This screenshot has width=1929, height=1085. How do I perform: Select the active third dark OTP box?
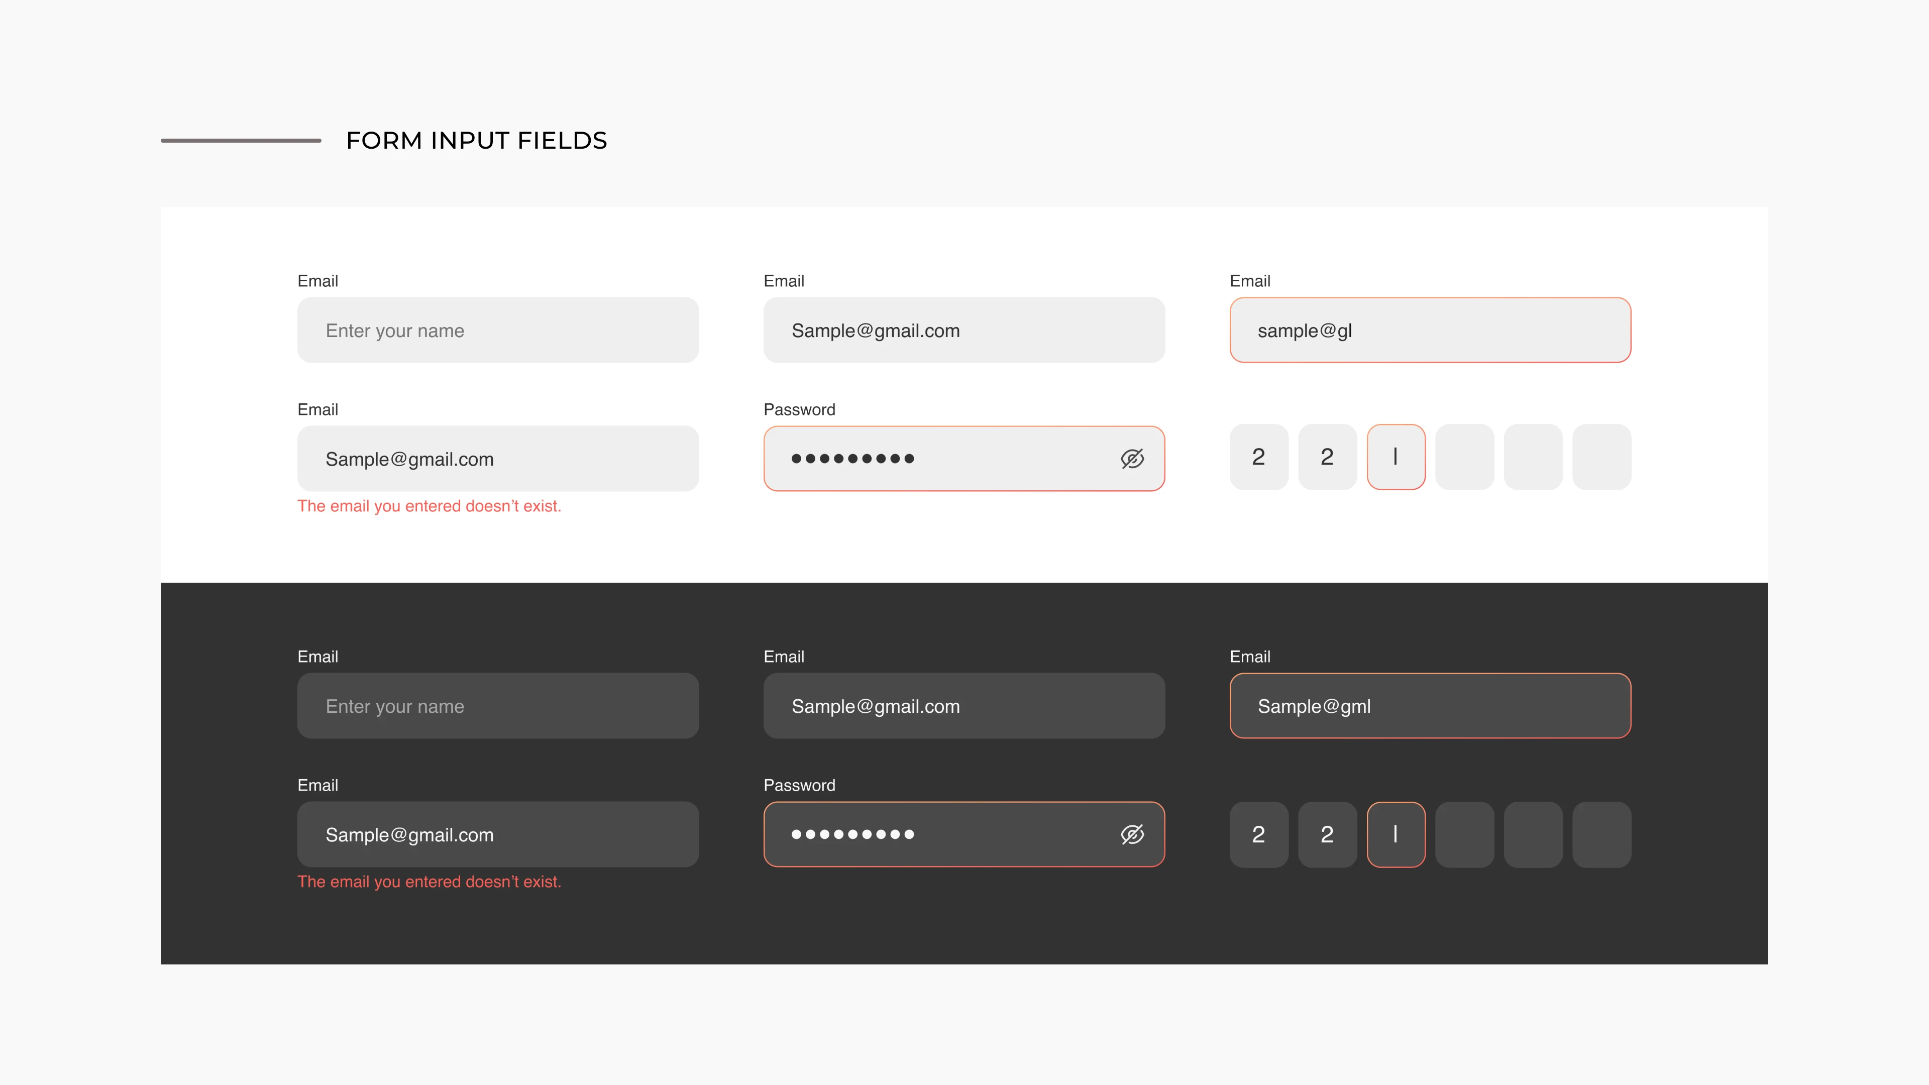click(1396, 834)
